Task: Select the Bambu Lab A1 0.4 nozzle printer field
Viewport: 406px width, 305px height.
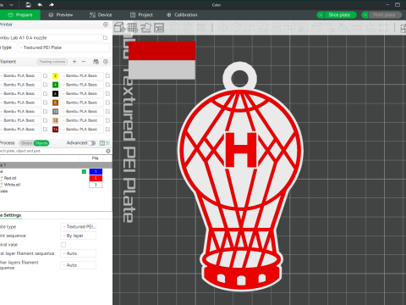Action: pos(51,37)
